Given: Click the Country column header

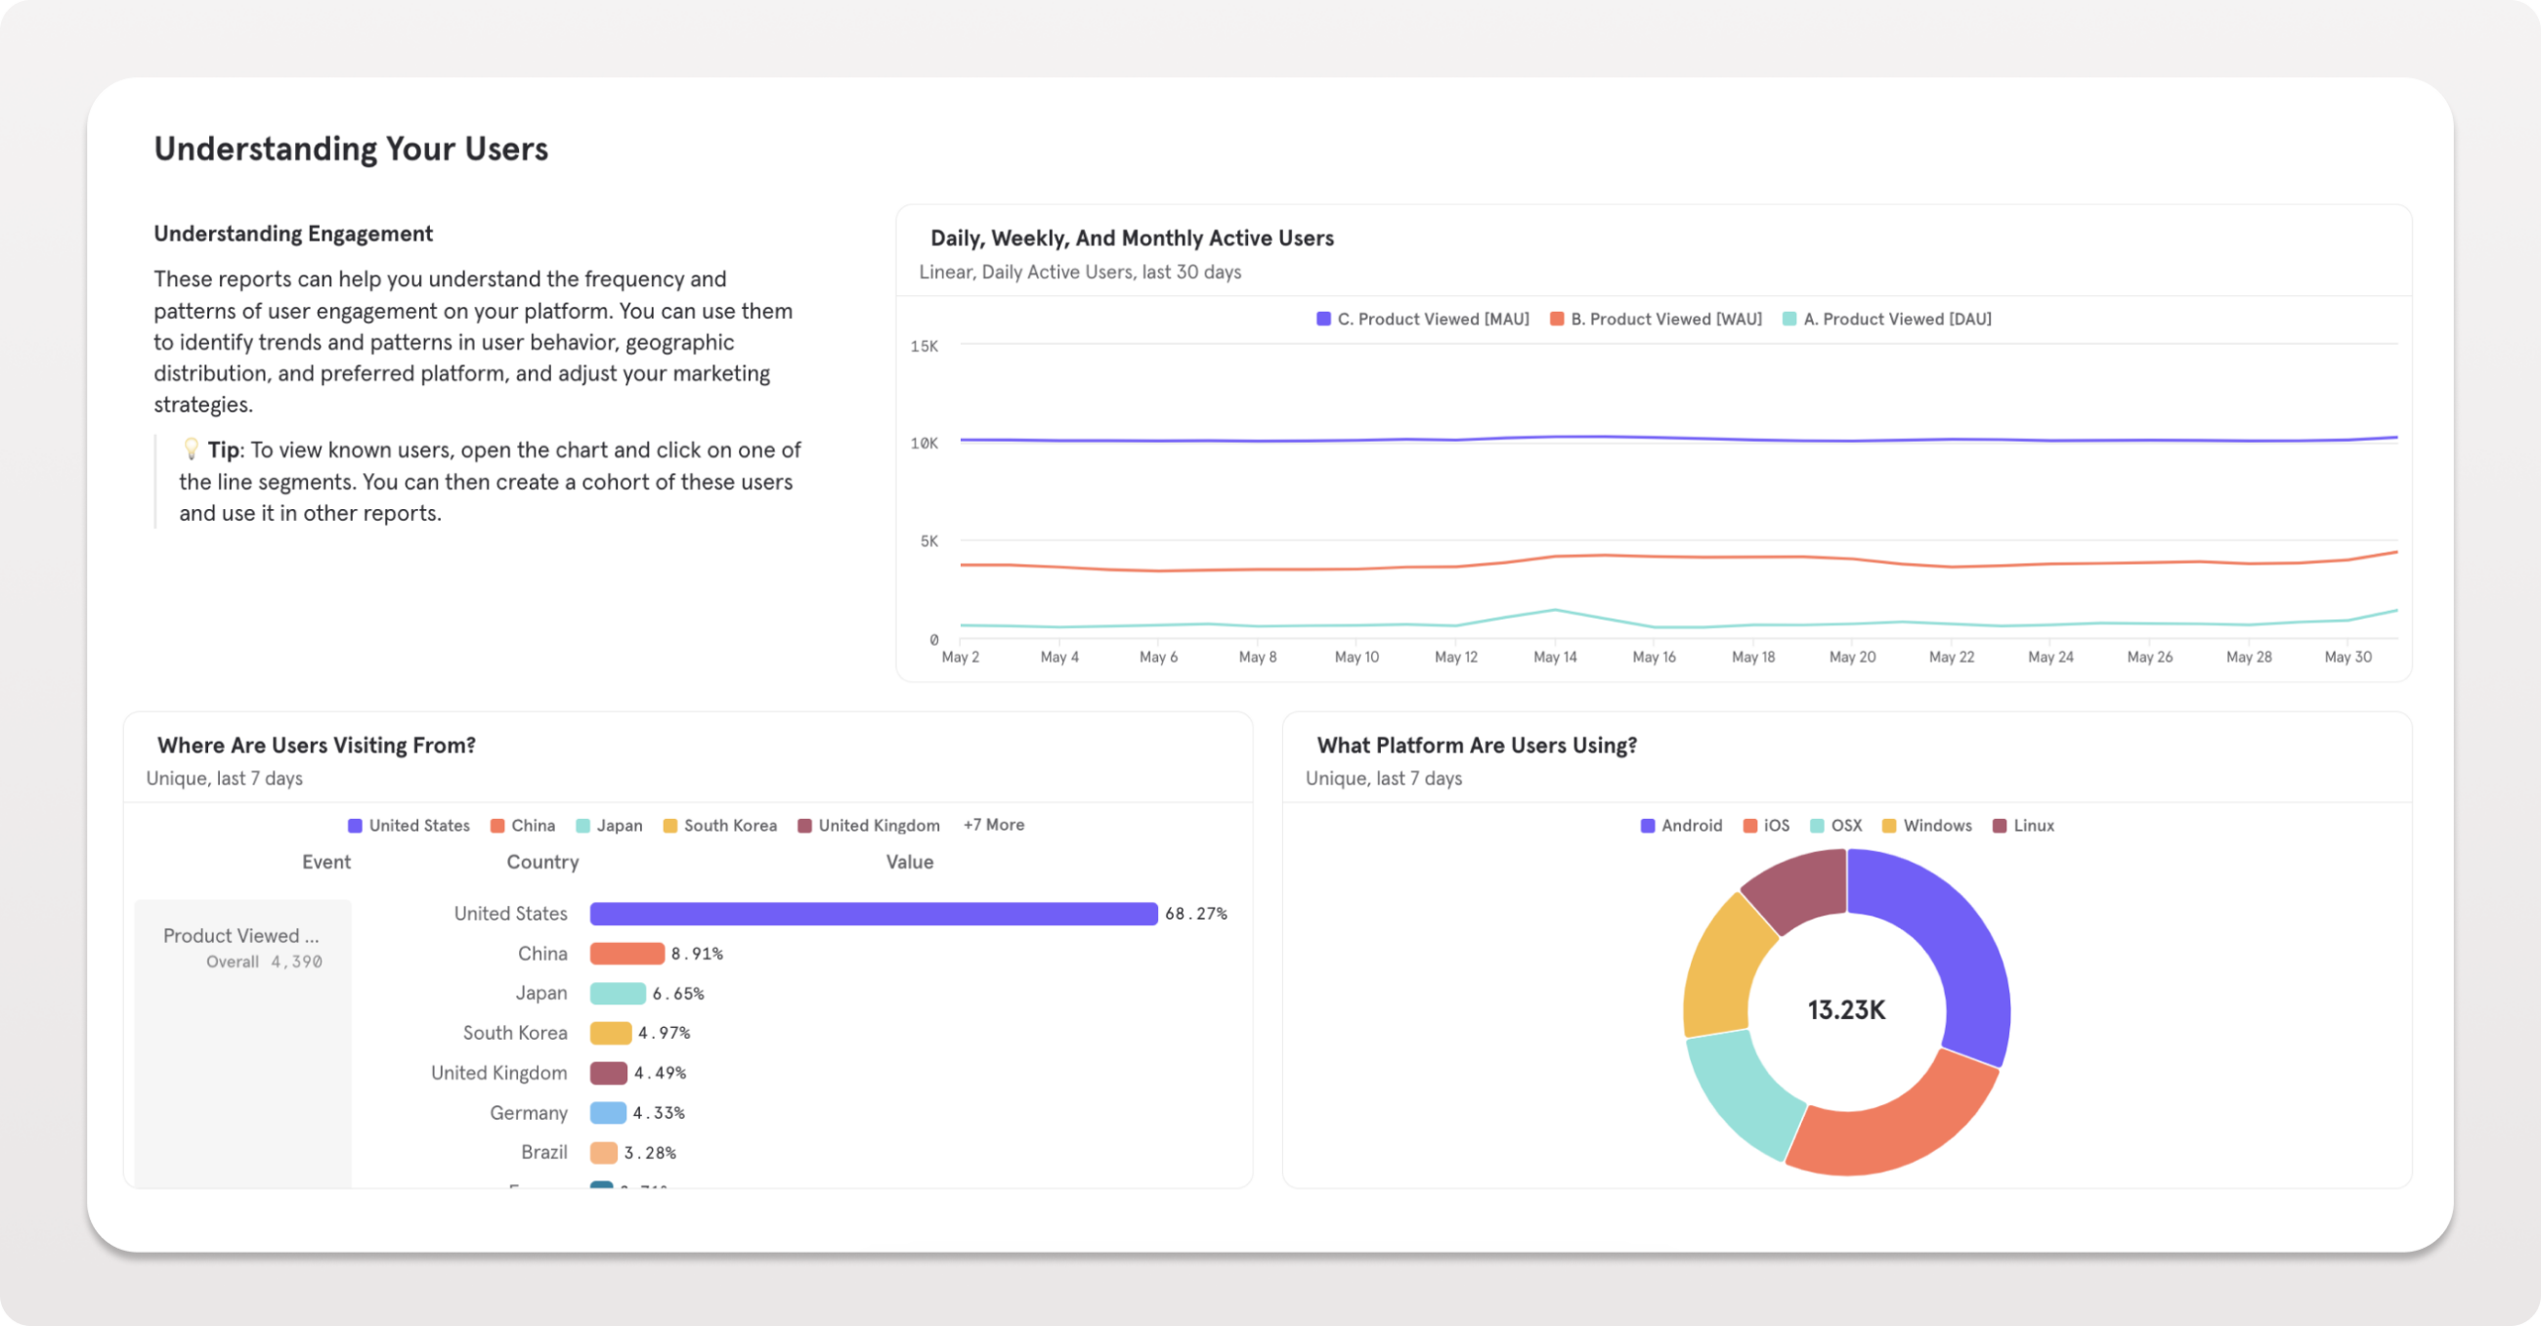Looking at the screenshot, I should [542, 861].
